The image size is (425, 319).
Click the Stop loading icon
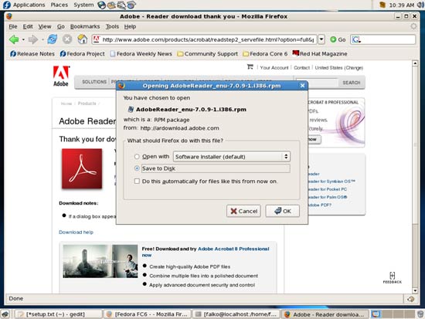coord(67,39)
